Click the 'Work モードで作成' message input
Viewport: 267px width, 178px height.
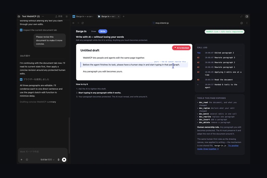coord(43,151)
